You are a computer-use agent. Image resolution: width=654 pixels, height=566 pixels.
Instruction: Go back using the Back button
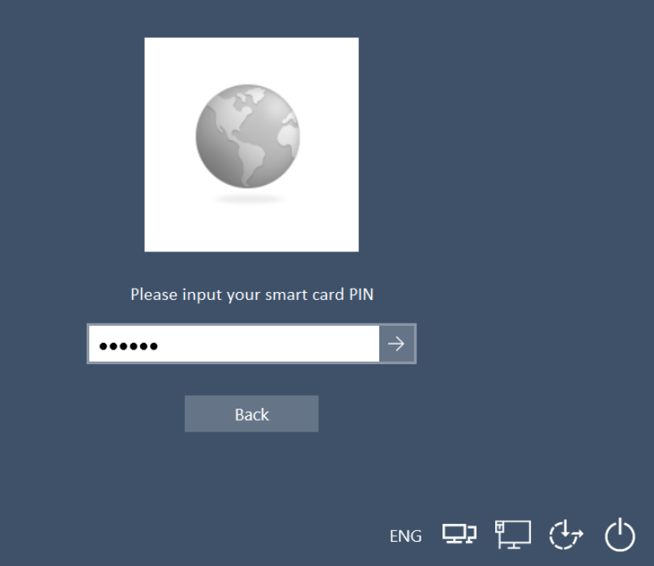pyautogui.click(x=251, y=414)
